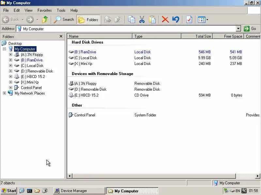
Task: Click the Move To toolbar icon
Action: tap(108, 19)
